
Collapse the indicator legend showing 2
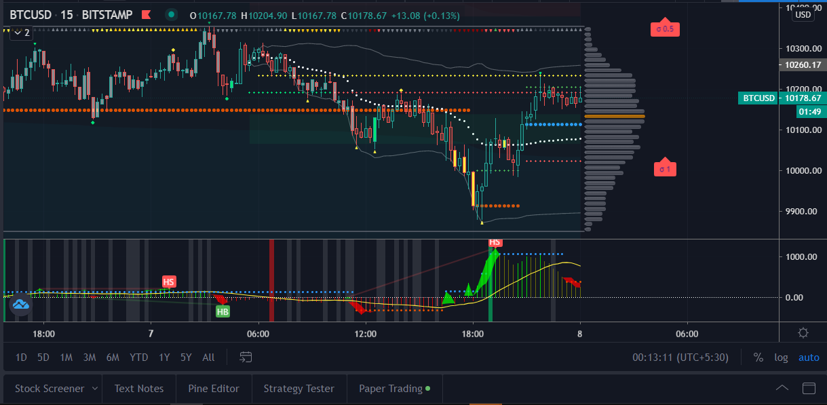pyautogui.click(x=21, y=32)
